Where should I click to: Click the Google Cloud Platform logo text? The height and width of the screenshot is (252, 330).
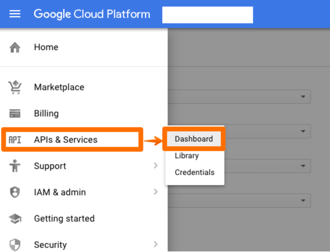92,14
